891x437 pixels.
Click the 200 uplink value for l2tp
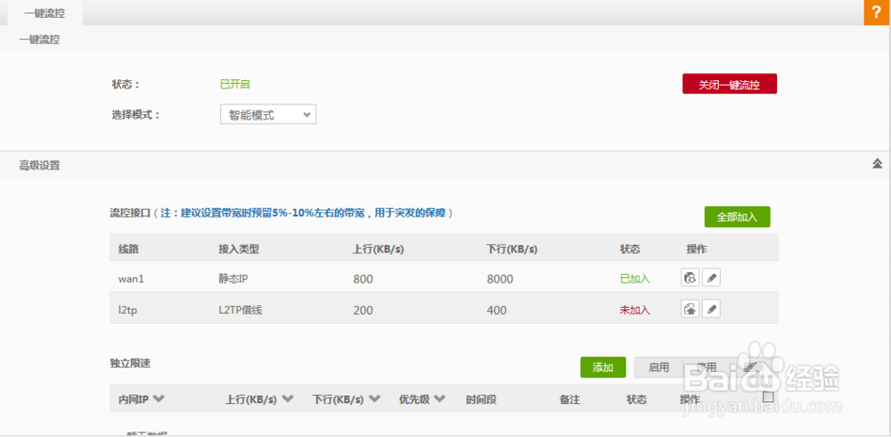tap(363, 310)
